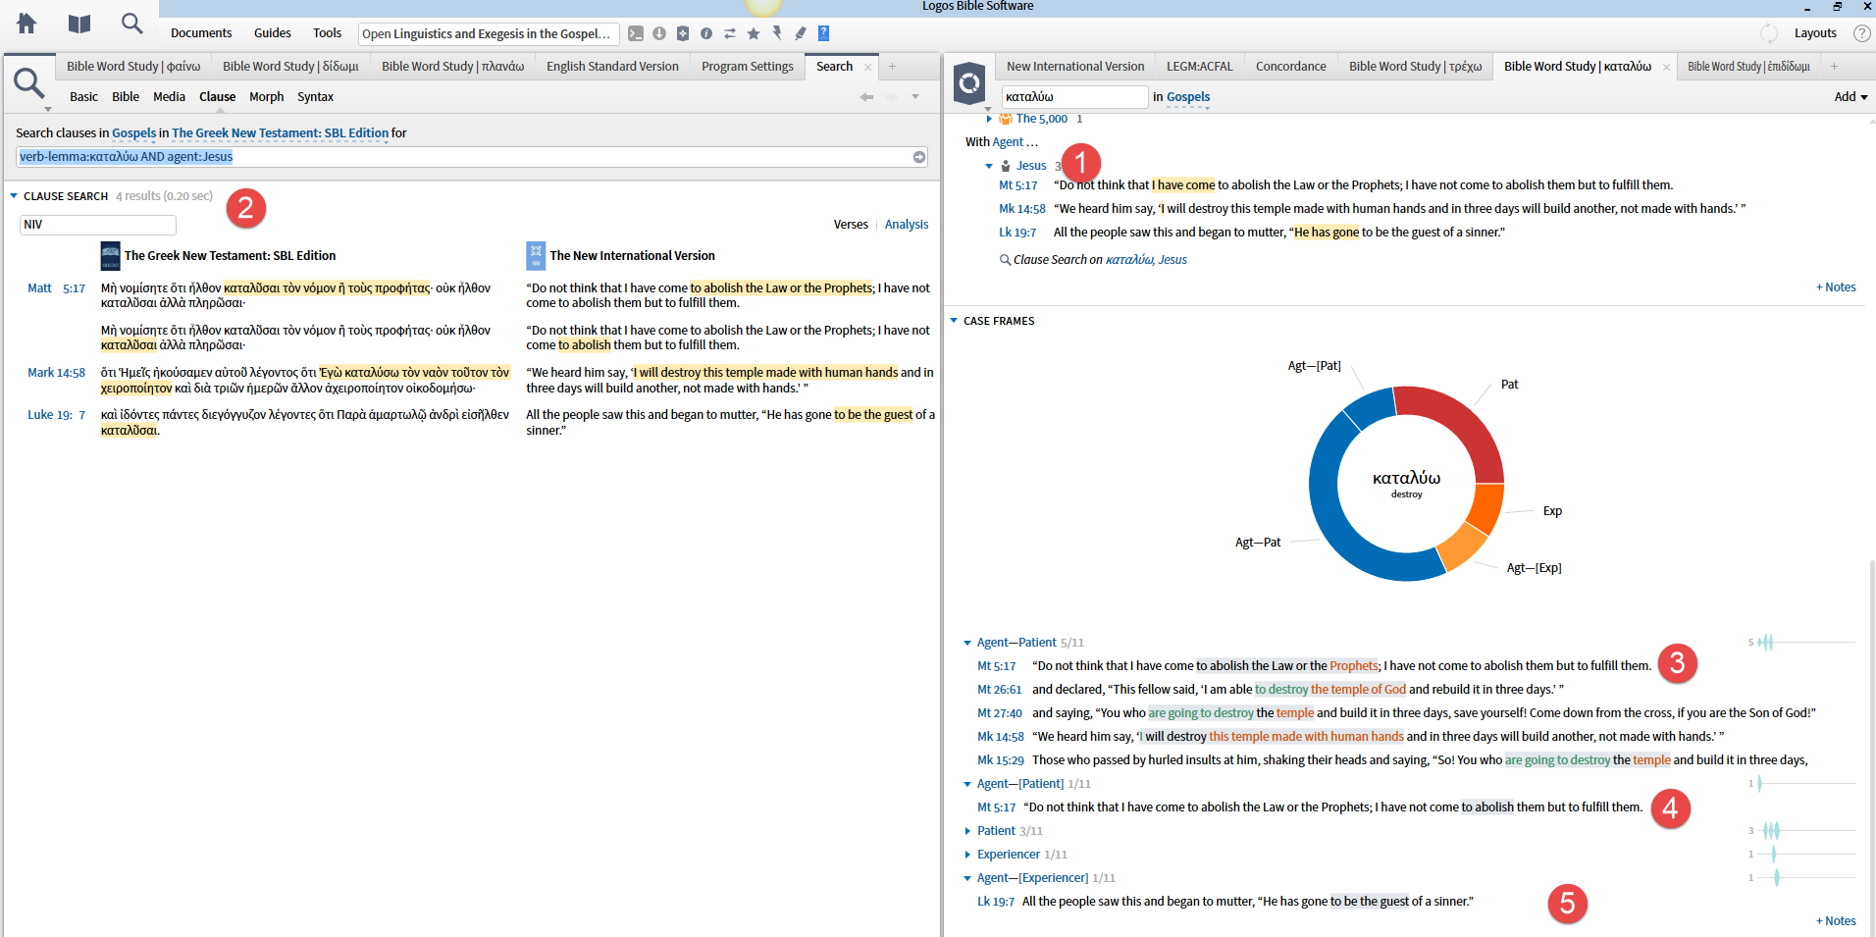Click the magnifier icon beside Clause Search on καταλύω

[1005, 260]
